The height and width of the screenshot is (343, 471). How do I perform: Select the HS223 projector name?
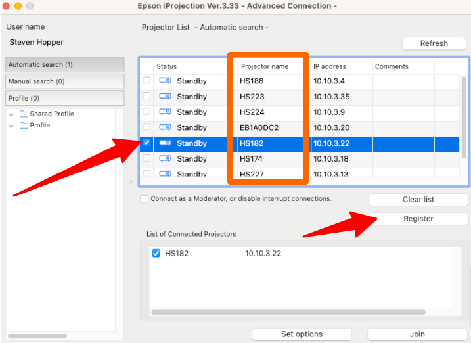point(252,97)
